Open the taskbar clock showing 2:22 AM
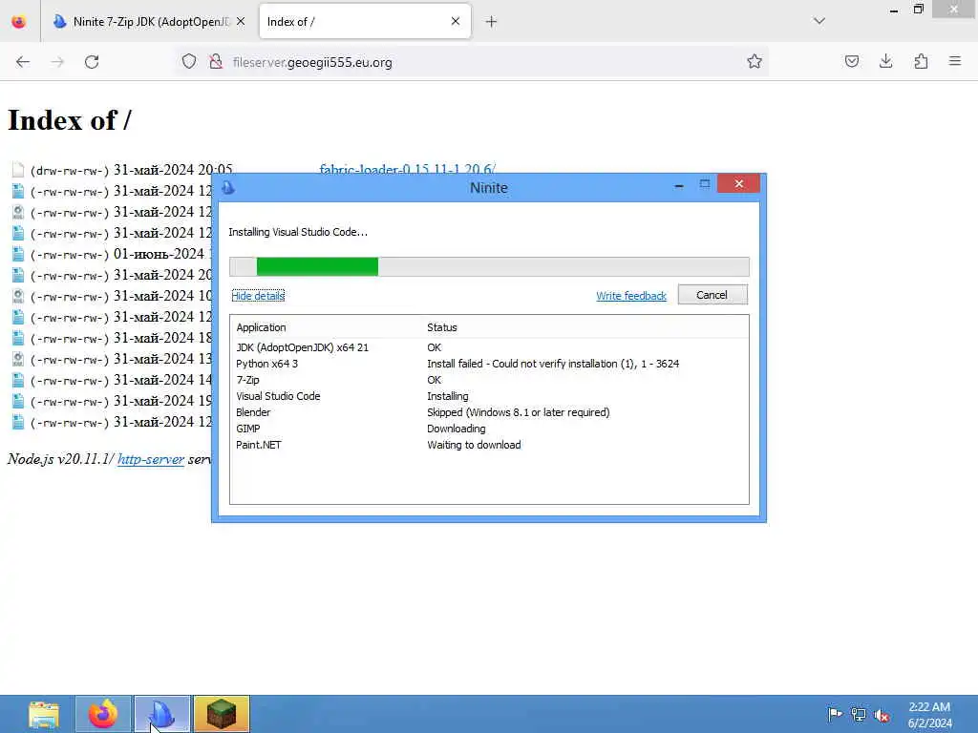Image resolution: width=978 pixels, height=733 pixels. [x=929, y=715]
